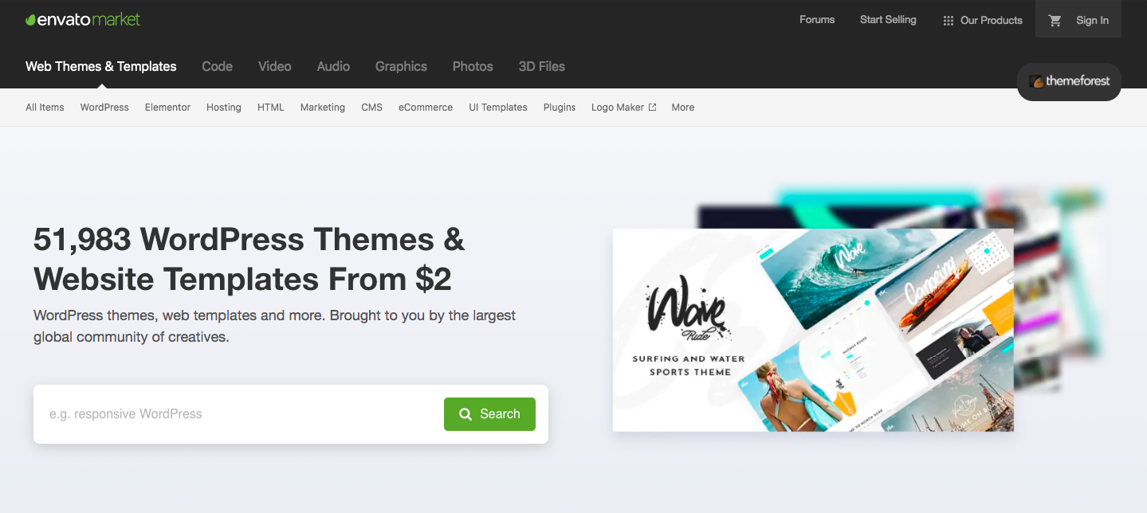The height and width of the screenshot is (513, 1147).
Task: Select All Items in category bar
Action: pos(45,108)
